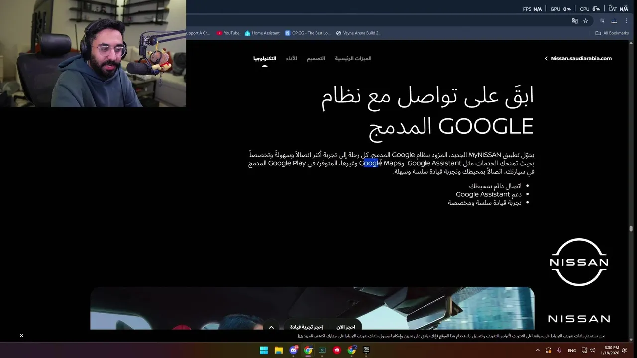Viewport: 637px width, 358px height.
Task: Click the FPS N/A overlay readout
Action: coord(532,9)
